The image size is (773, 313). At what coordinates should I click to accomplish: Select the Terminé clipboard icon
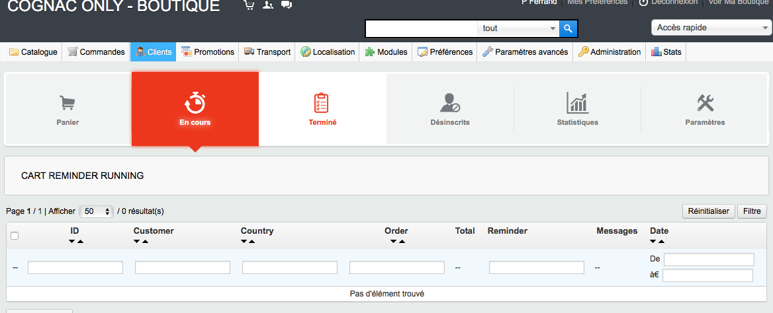coord(322,103)
